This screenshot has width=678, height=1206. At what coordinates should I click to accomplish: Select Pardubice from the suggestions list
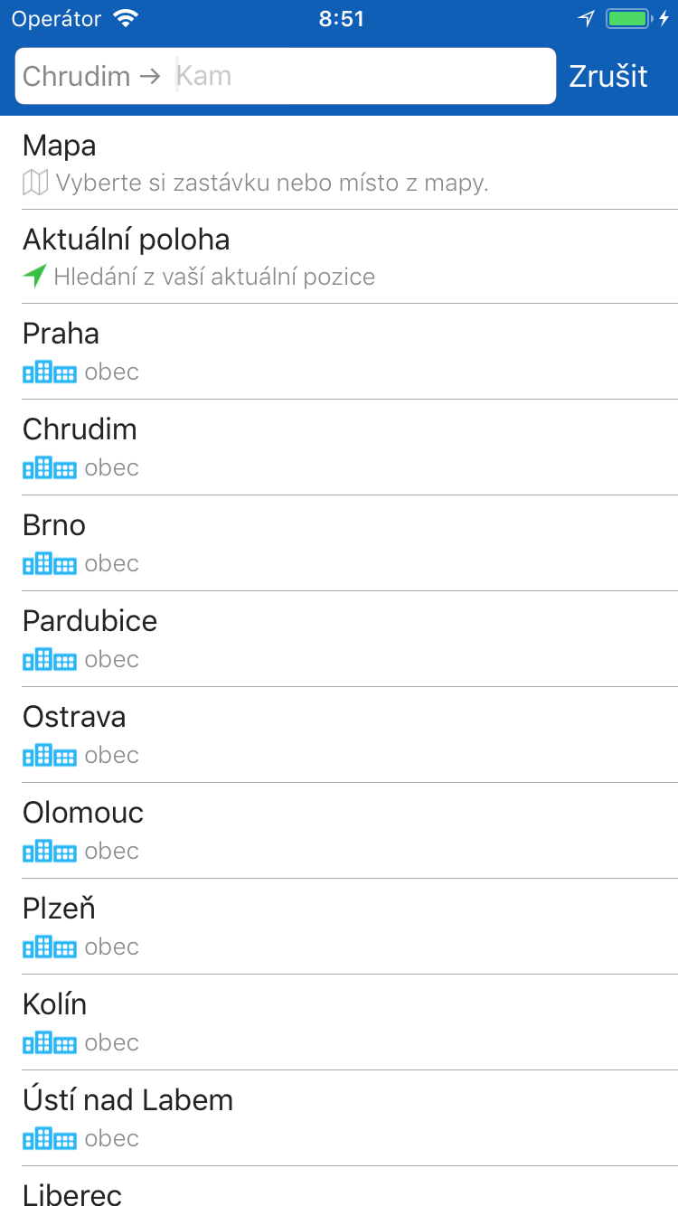339,638
